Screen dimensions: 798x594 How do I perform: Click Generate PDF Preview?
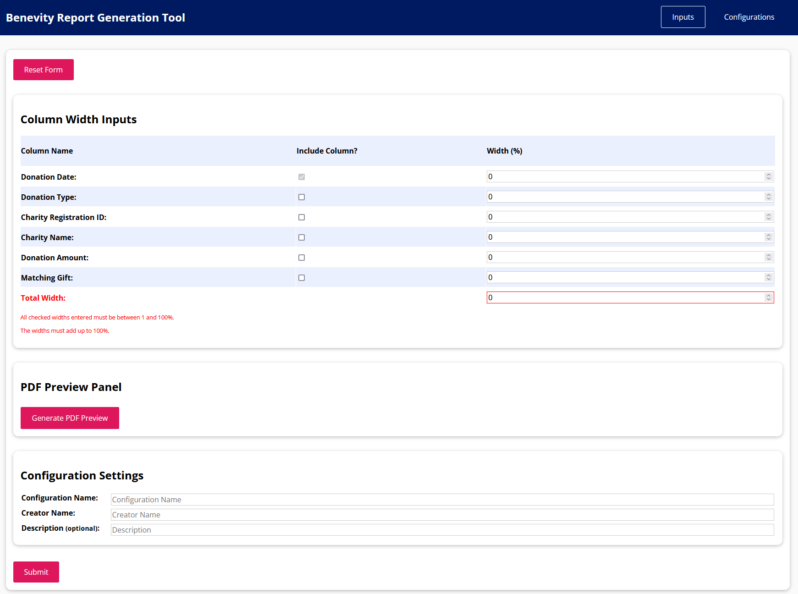(70, 418)
